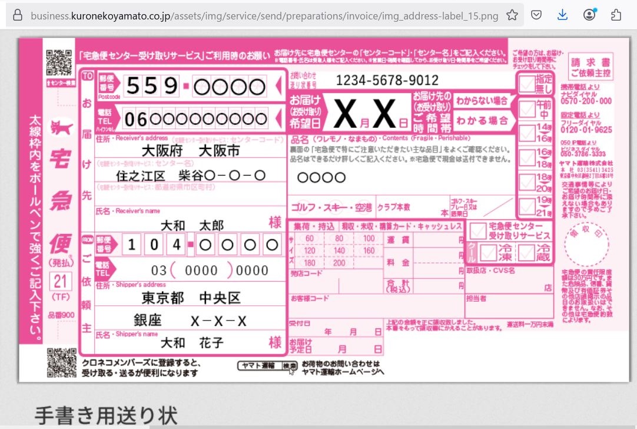Check the 16時-18時 time slot box
637x429 pixels.
[527, 158]
